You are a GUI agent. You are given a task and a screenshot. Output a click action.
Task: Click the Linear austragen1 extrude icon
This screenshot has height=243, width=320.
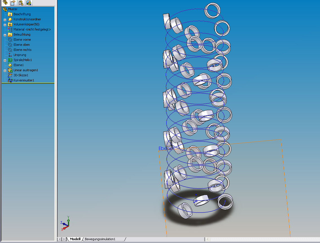[10, 70]
